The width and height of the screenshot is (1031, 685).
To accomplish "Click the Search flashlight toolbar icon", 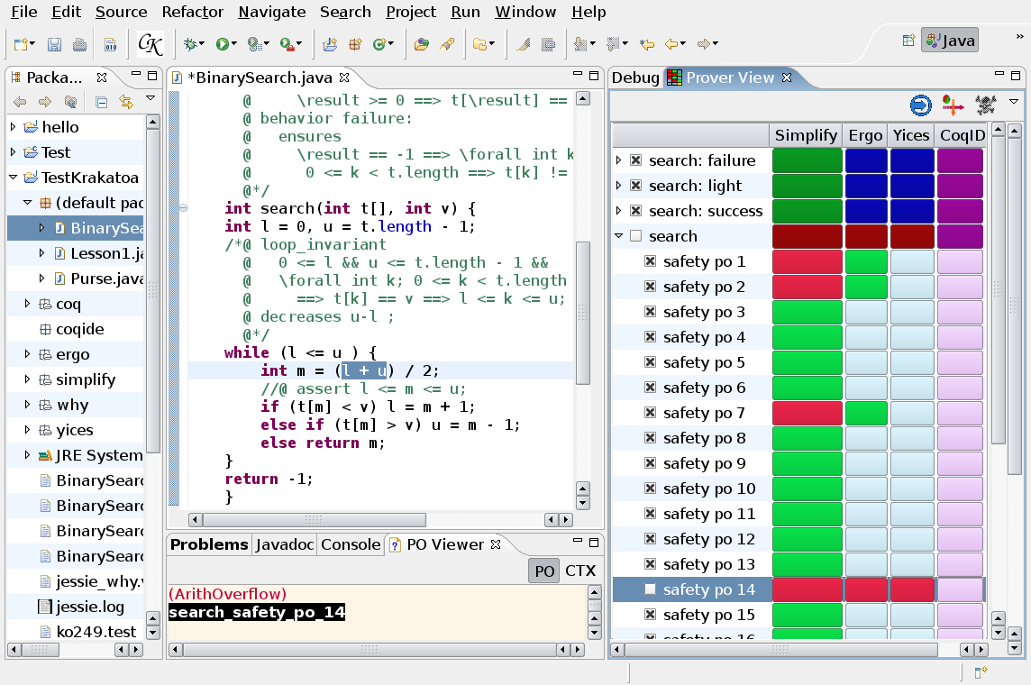I will coord(447,44).
